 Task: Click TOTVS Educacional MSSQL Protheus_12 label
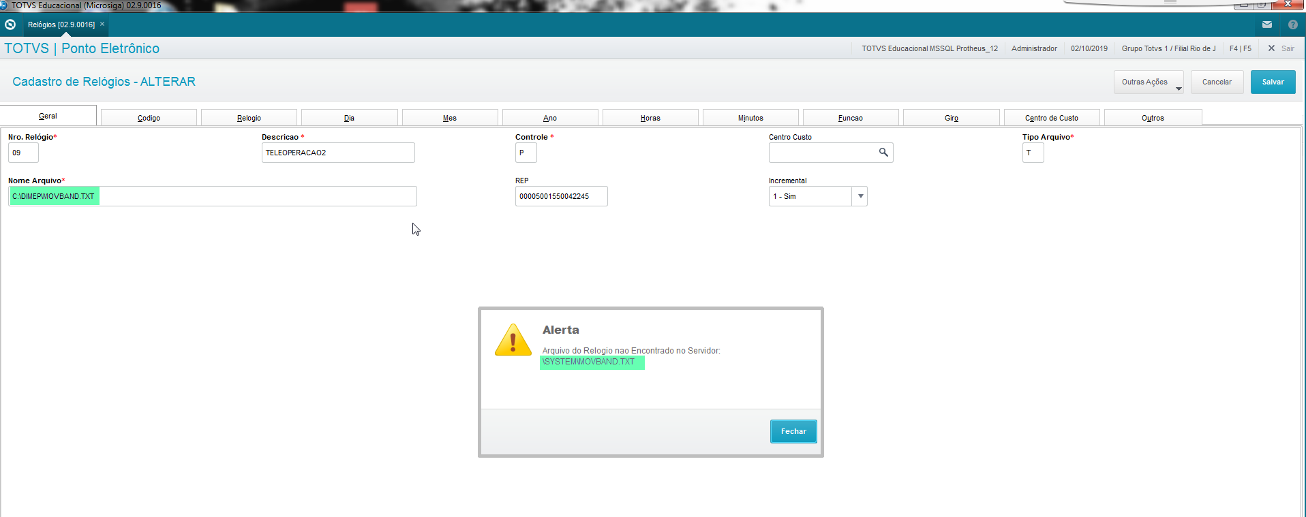click(x=930, y=48)
